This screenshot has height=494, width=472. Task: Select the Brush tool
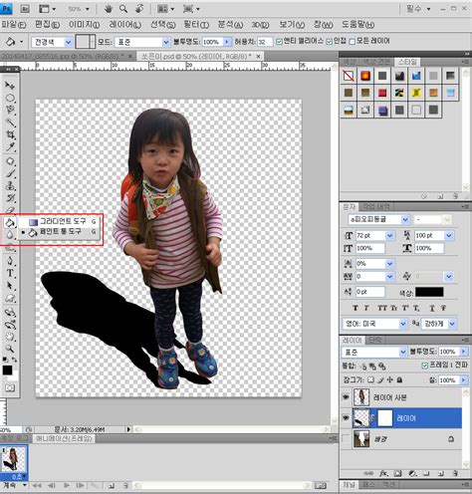(10, 173)
